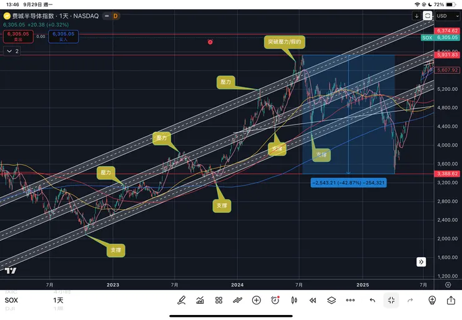Tap the undo arrow

pyautogui.click(x=373, y=300)
